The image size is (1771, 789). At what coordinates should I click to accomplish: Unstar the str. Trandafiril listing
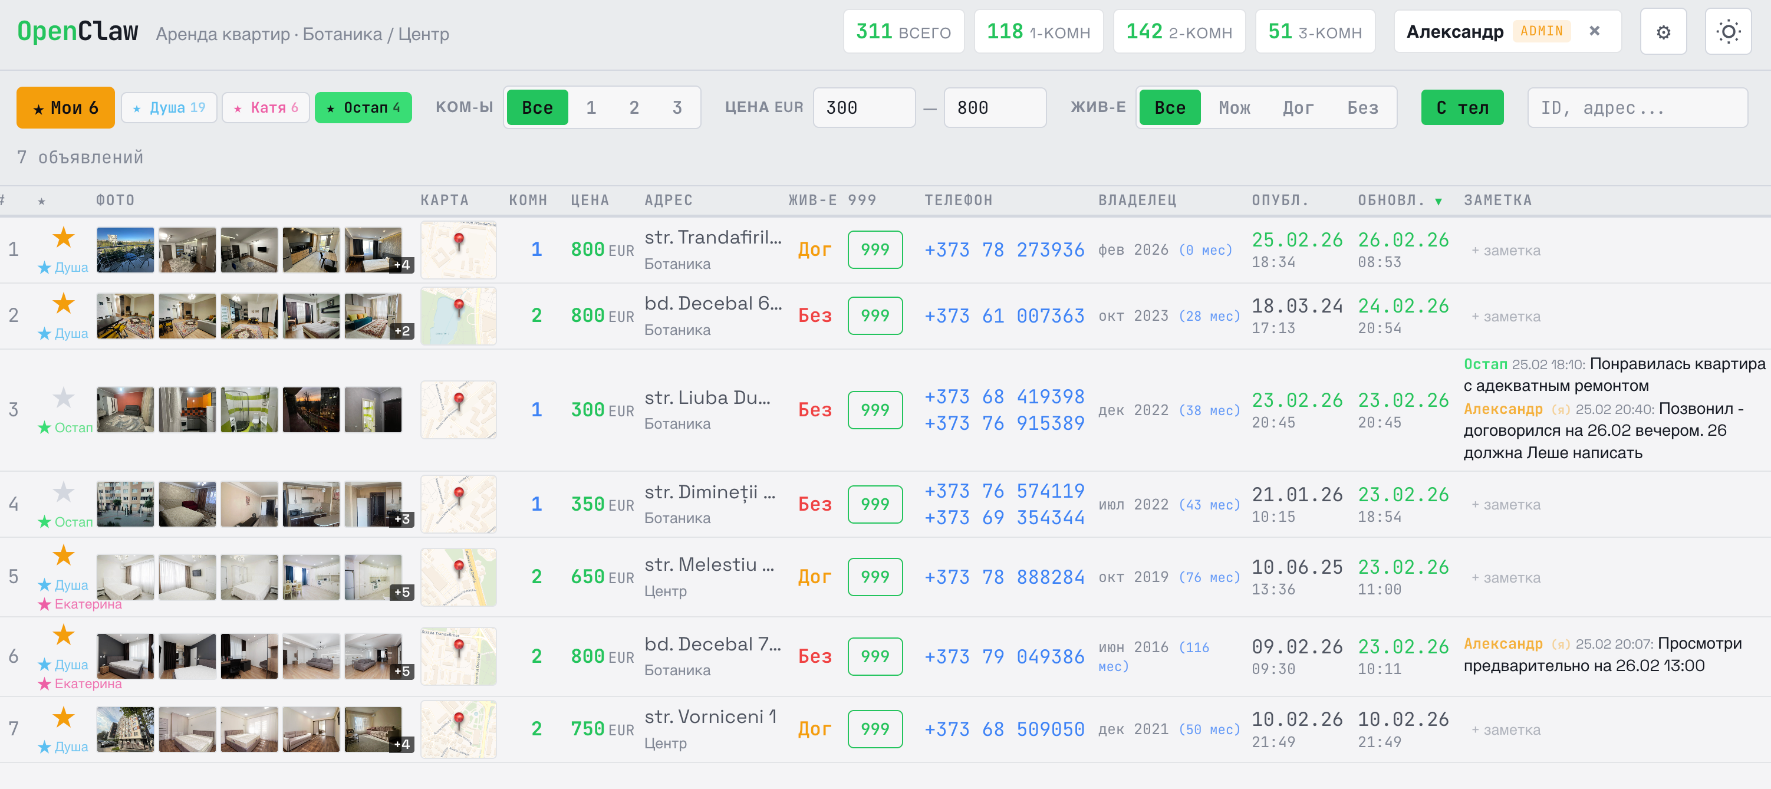63,237
